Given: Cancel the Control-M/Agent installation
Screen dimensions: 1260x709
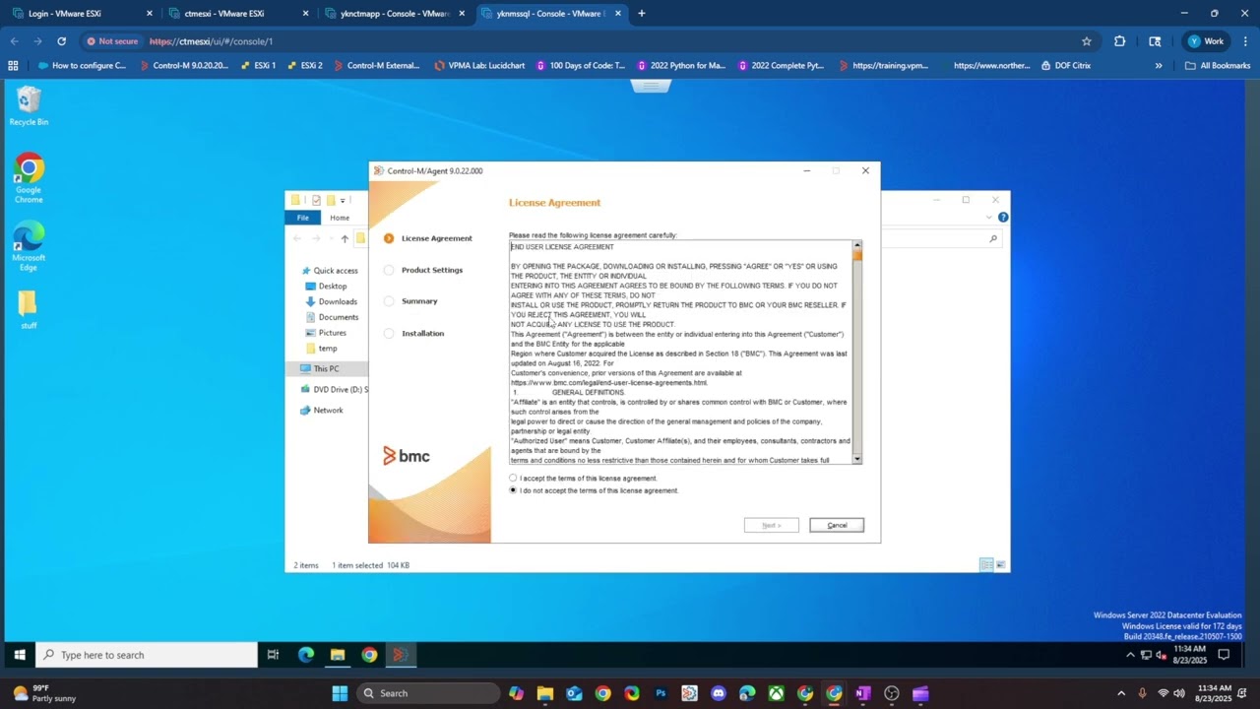Looking at the screenshot, I should (837, 525).
